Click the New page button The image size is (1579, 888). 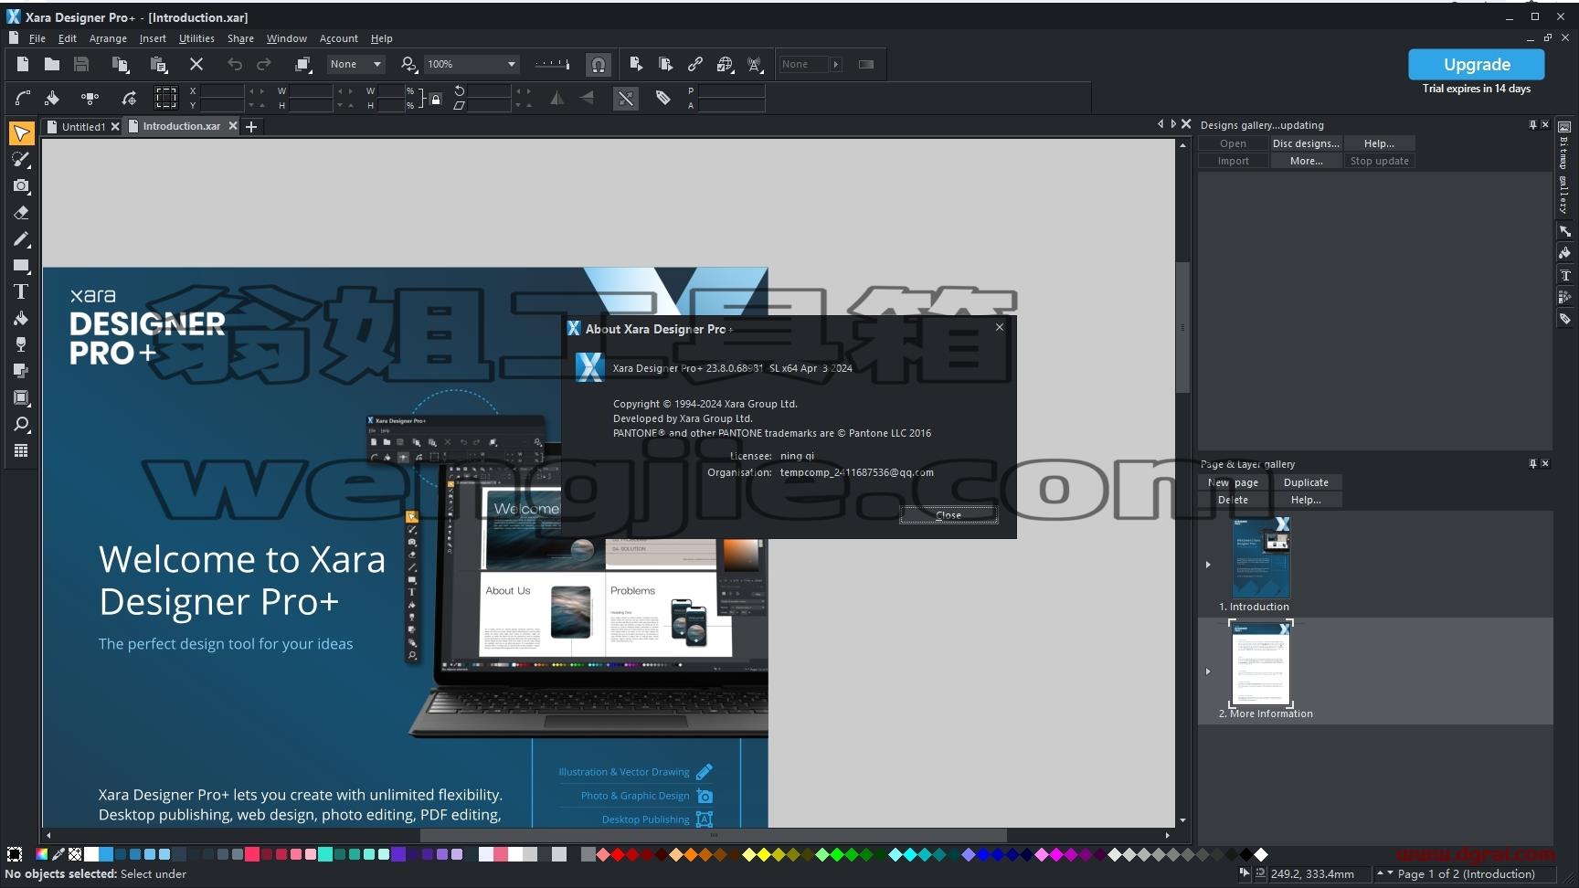tap(1233, 482)
